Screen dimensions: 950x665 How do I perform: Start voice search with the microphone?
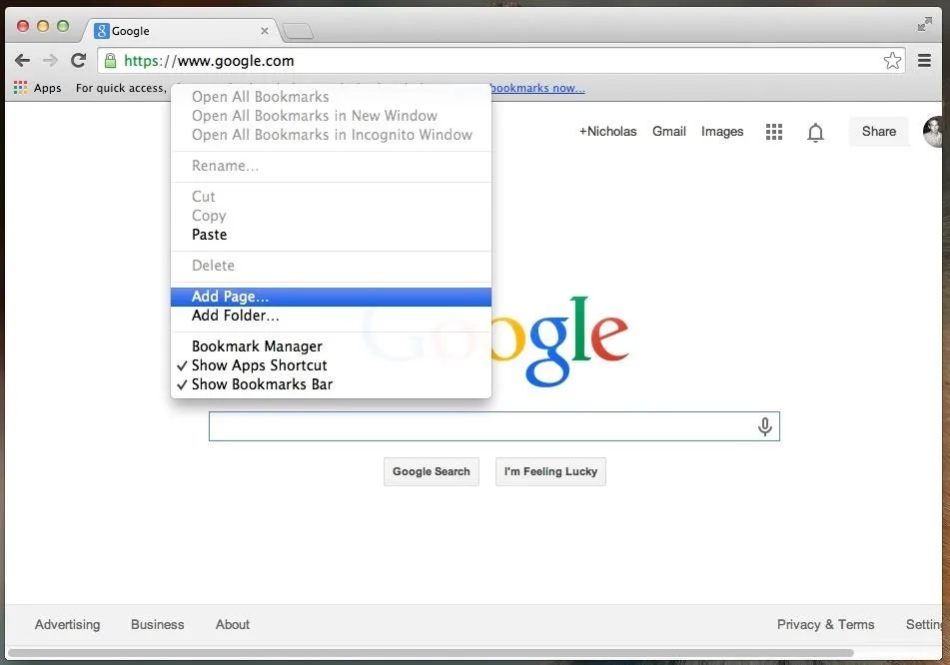point(764,426)
